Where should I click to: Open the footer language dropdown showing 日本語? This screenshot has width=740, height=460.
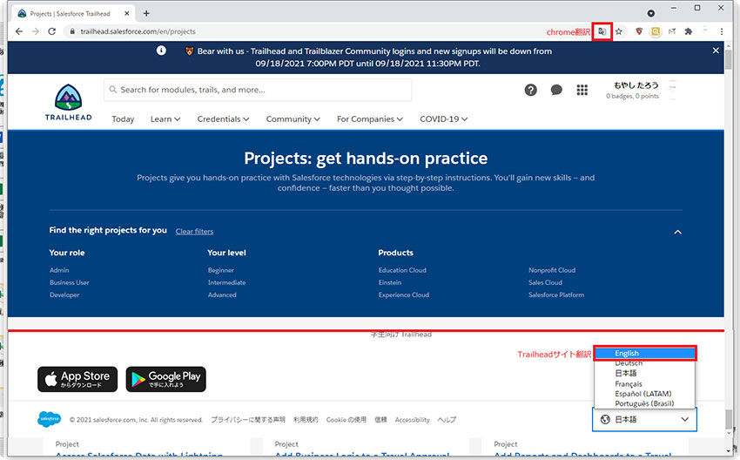click(644, 419)
